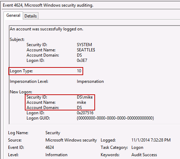
Task: Click the Log Name value Security
Action: [53, 133]
